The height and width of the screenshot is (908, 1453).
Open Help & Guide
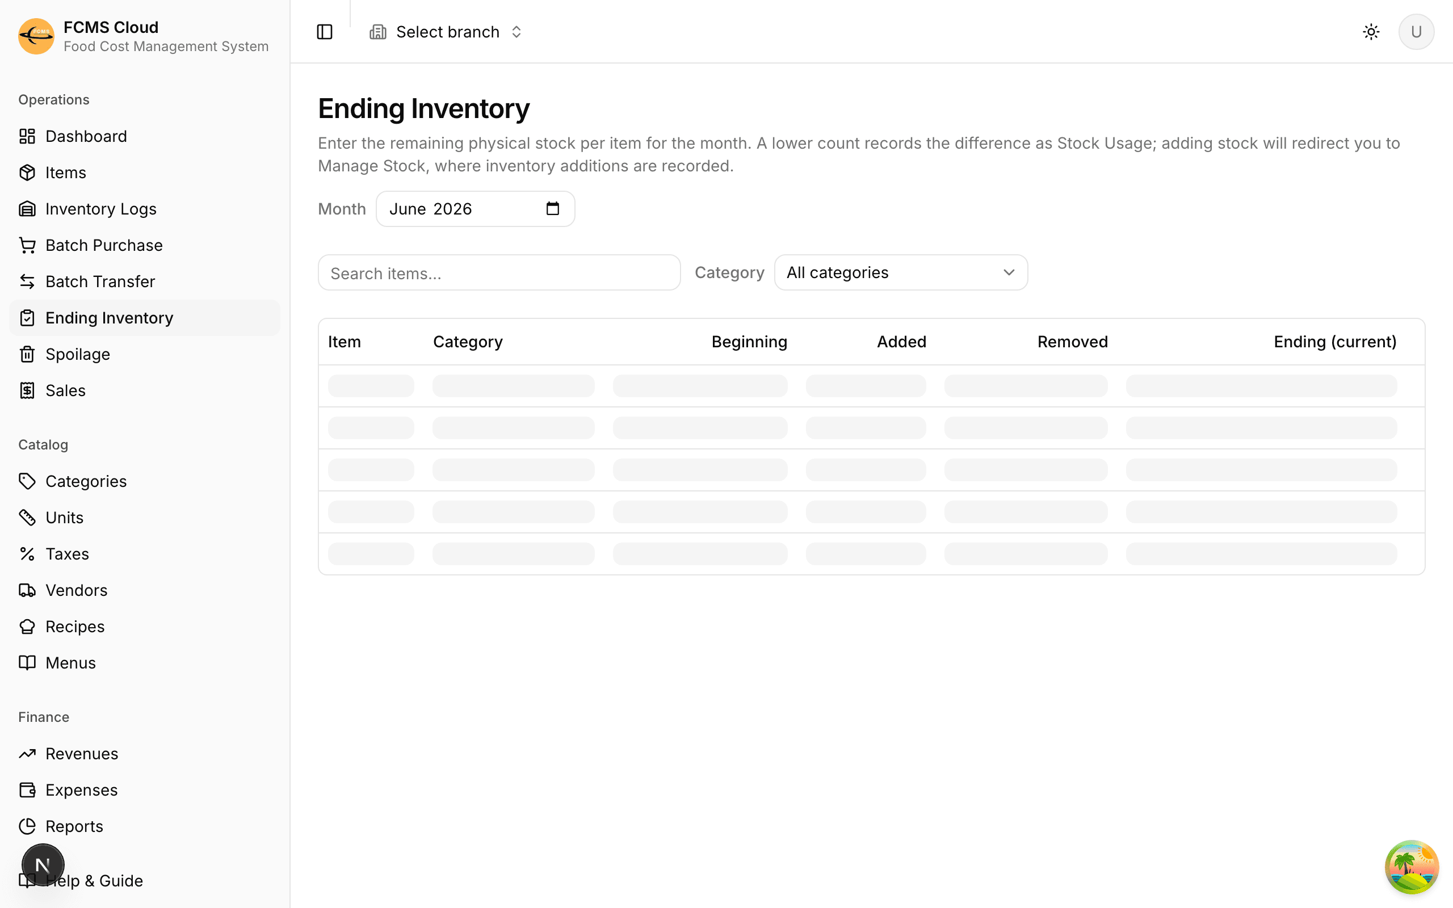coord(145,880)
